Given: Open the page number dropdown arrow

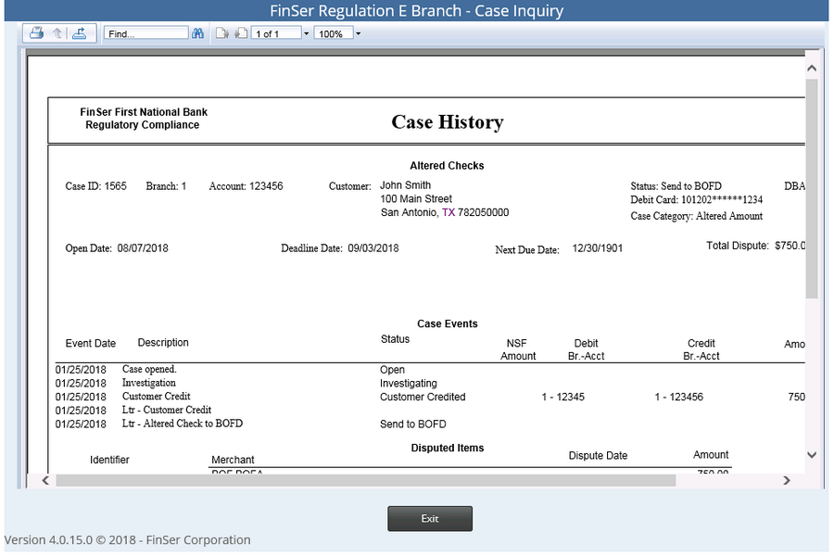Looking at the screenshot, I should (307, 33).
